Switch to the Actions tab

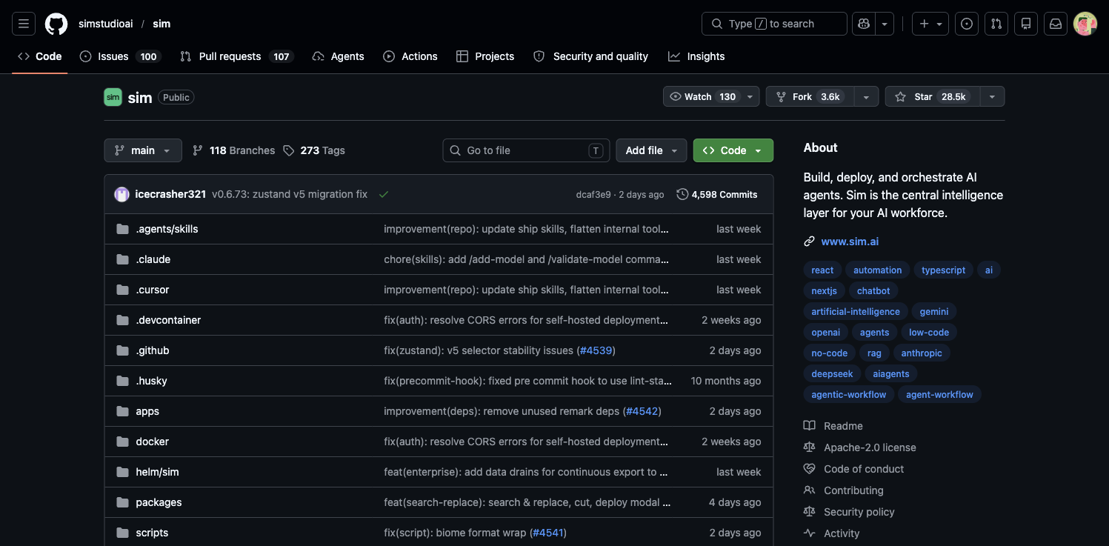click(x=410, y=56)
